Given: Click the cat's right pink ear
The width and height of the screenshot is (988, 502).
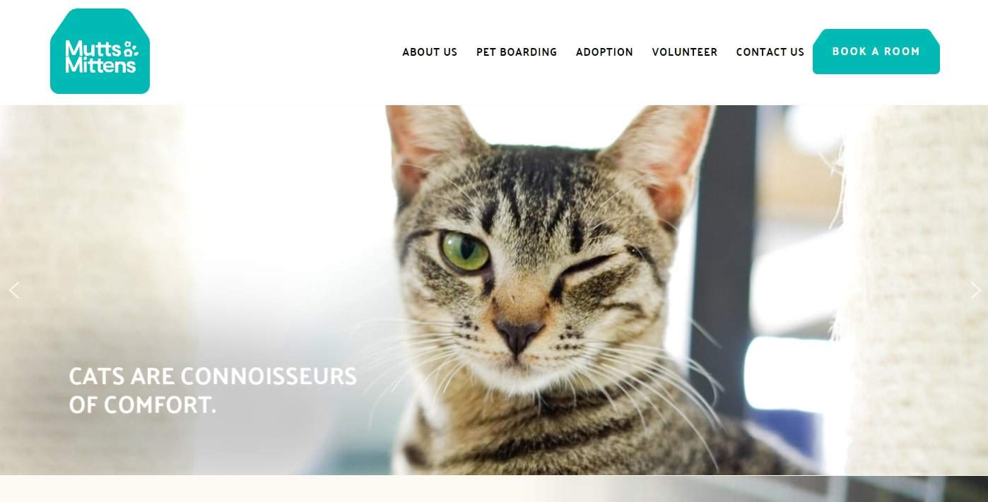Looking at the screenshot, I should point(664,155).
